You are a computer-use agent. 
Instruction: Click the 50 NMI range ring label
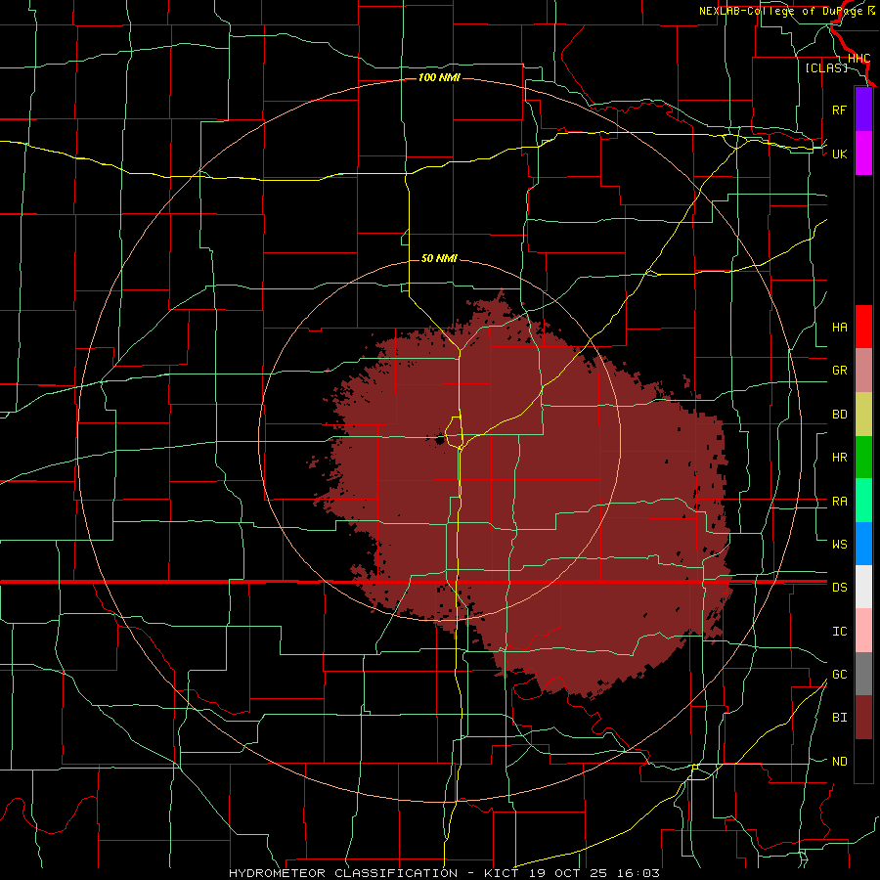click(x=439, y=258)
